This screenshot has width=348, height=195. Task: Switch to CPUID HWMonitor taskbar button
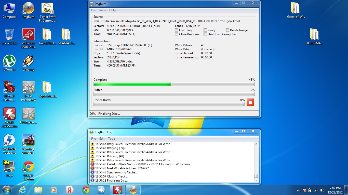(x=117, y=190)
